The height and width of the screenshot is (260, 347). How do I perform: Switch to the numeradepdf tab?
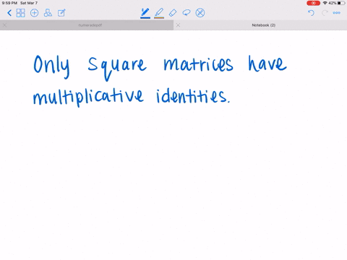pos(90,25)
